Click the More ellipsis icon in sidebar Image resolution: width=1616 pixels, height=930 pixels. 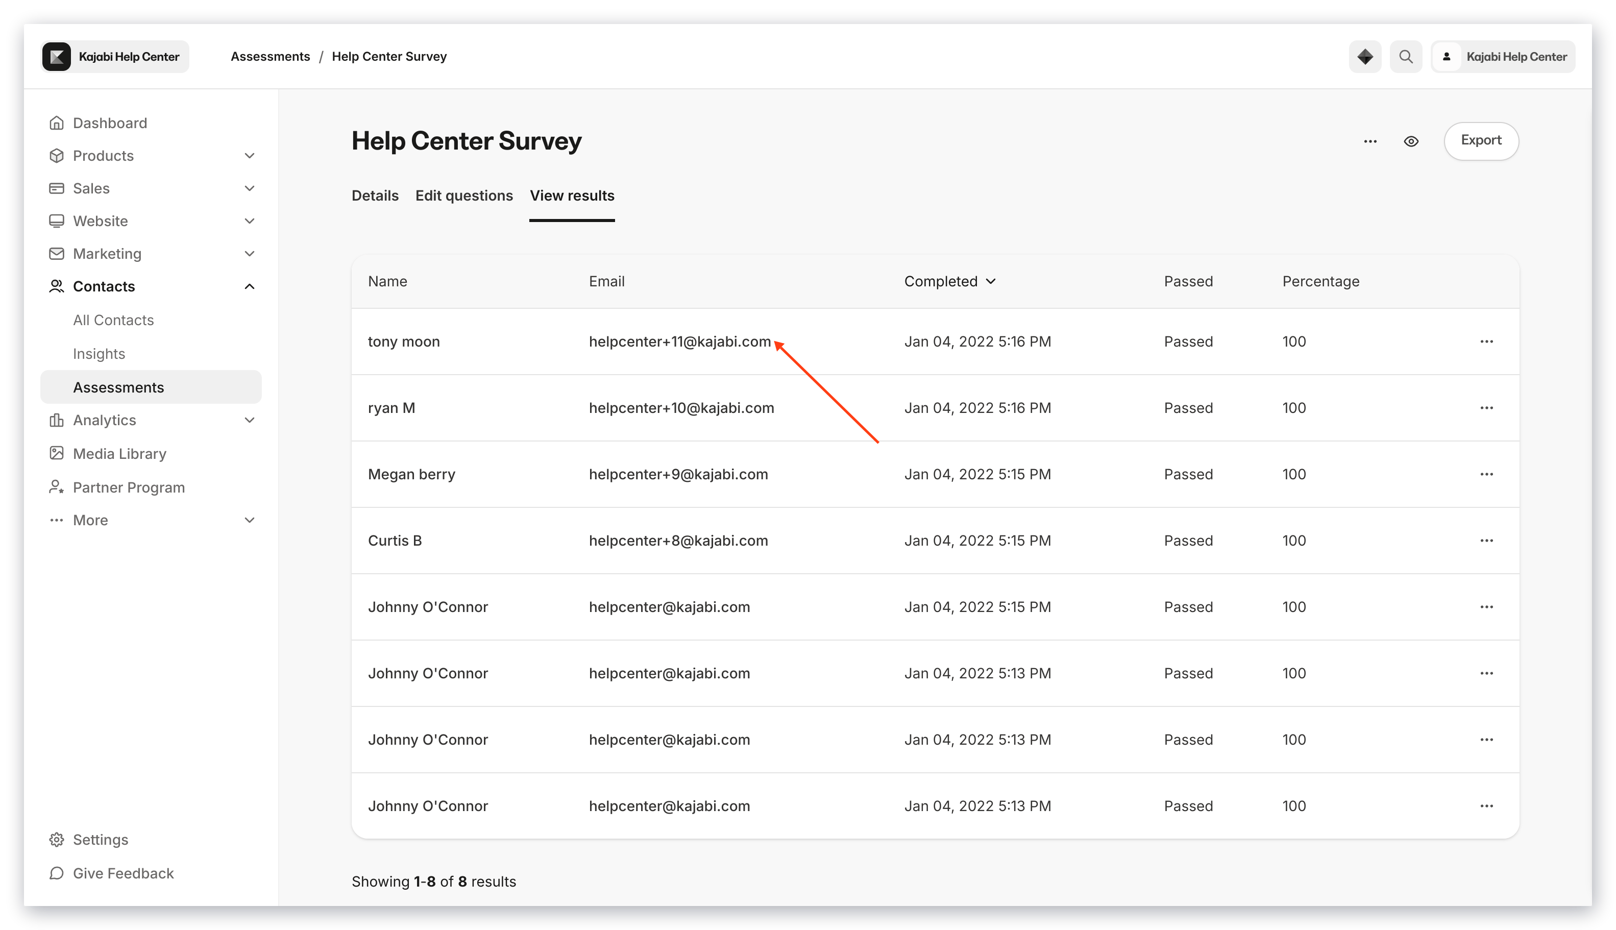click(56, 520)
